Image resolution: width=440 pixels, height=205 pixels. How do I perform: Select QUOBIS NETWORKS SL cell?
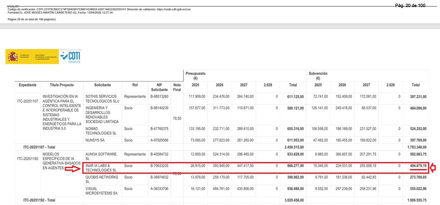pyautogui.click(x=102, y=179)
